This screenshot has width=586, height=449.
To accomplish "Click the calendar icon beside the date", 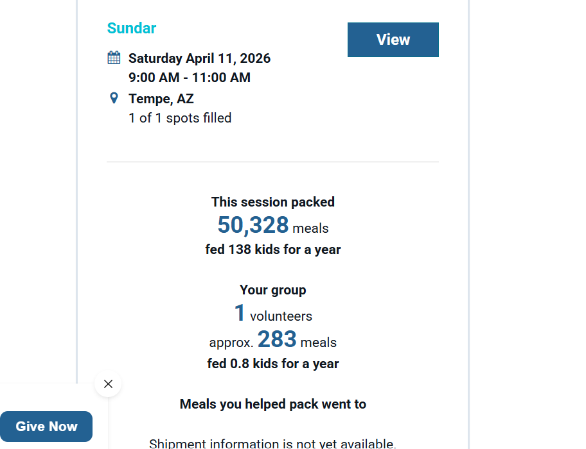I will click(114, 58).
